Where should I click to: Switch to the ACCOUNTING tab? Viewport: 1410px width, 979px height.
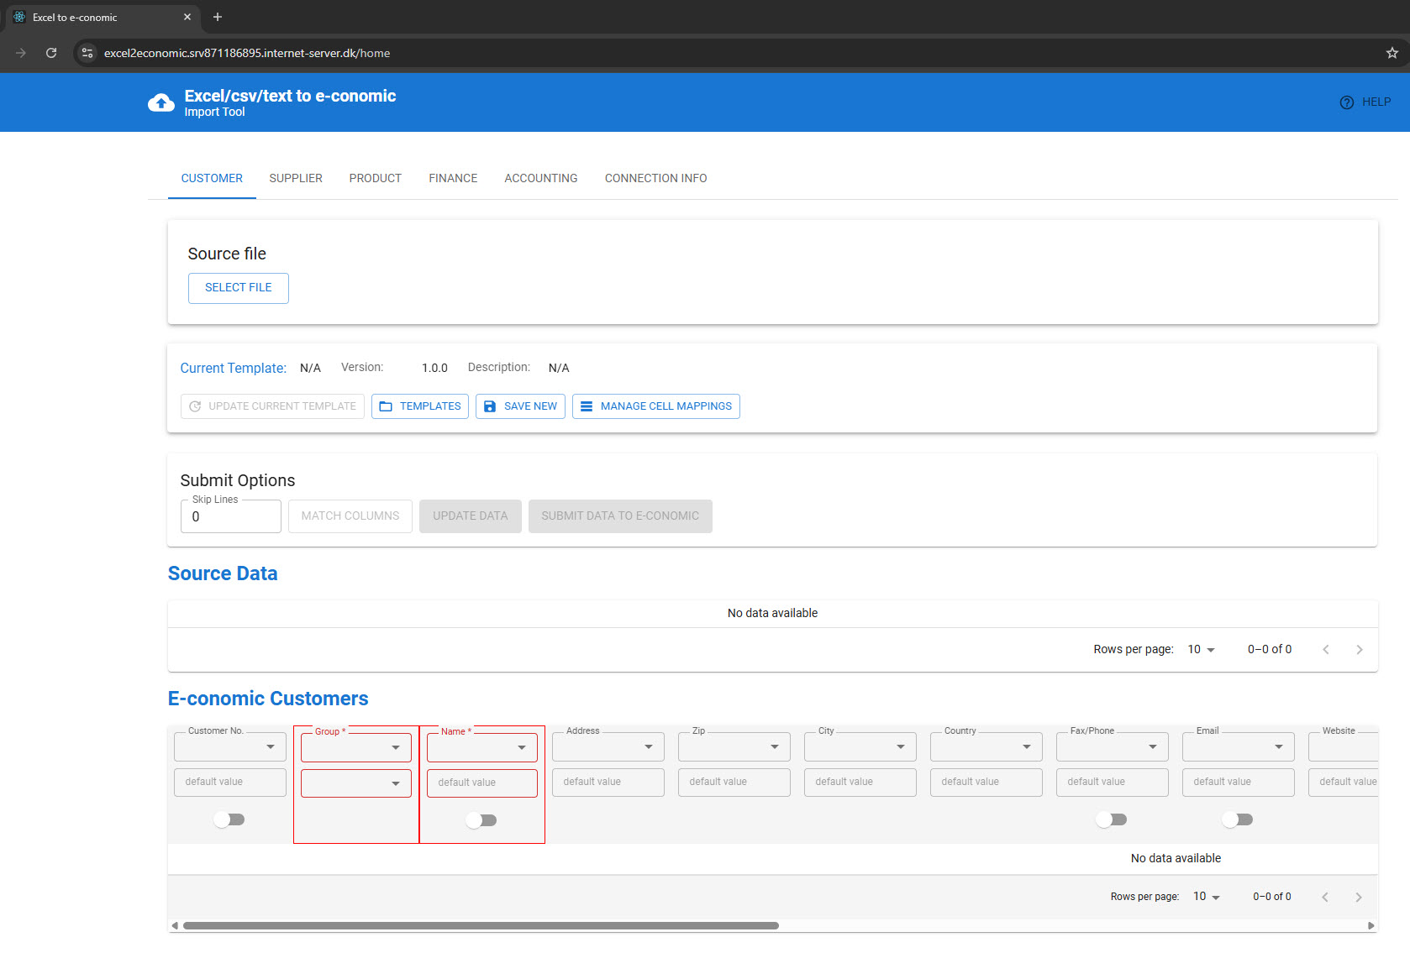pos(541,178)
